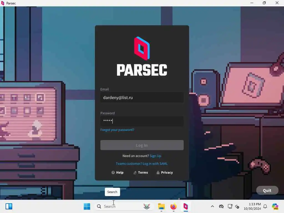Click the display tray icon
The width and height of the screenshot is (284, 213).
tap(230, 206)
